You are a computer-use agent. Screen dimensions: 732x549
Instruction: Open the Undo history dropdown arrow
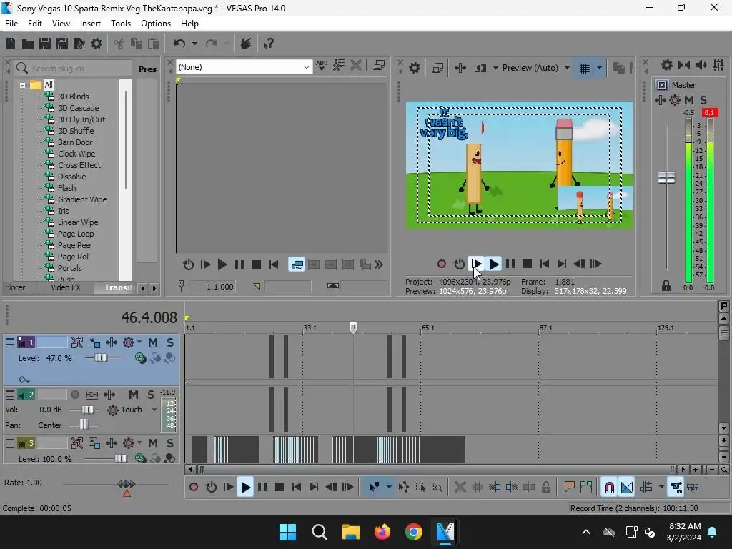tap(194, 44)
